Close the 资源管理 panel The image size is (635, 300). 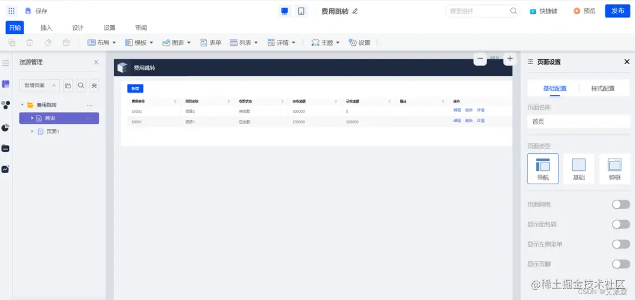pos(96,62)
